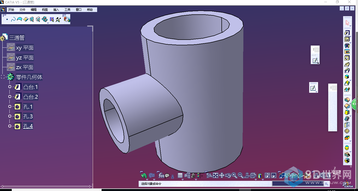358x191 pixels.
Task: Open the 窗口 menu
Action: [79, 10]
